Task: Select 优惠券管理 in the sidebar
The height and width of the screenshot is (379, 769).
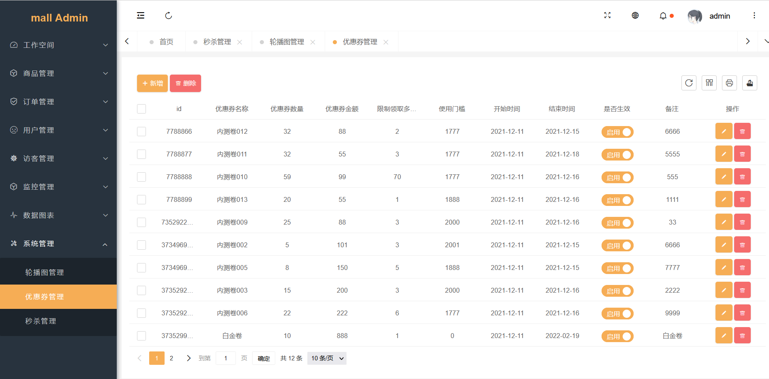Action: (x=58, y=297)
